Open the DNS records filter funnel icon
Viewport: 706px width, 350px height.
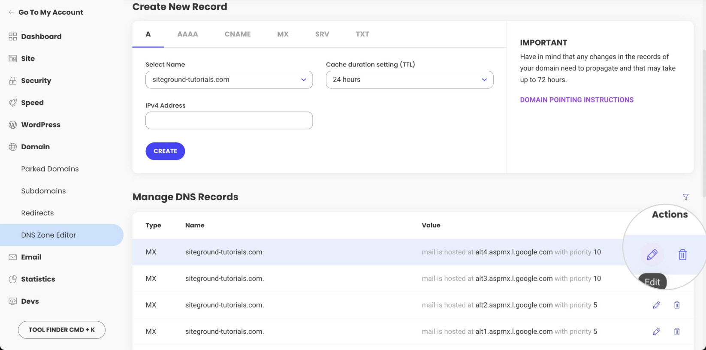pos(685,197)
